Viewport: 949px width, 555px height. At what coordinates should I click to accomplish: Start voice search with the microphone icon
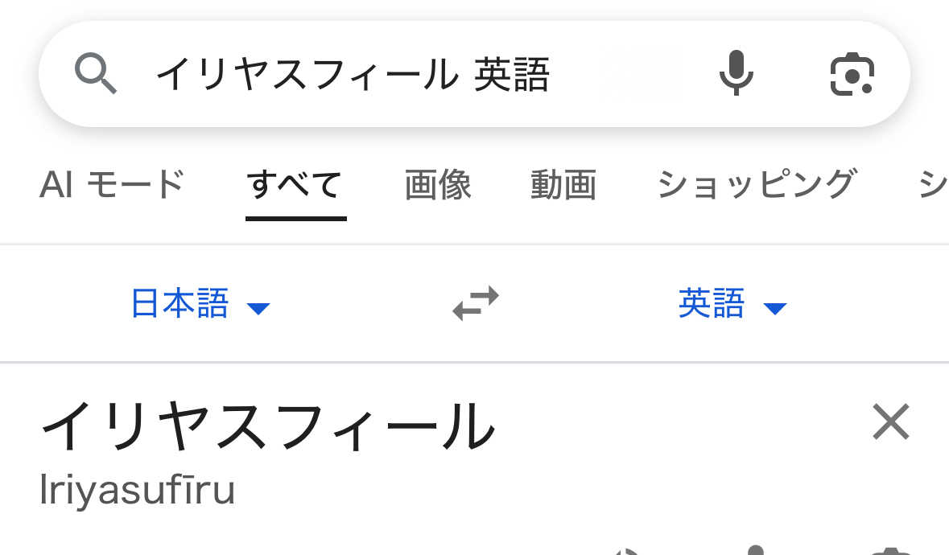click(x=736, y=74)
